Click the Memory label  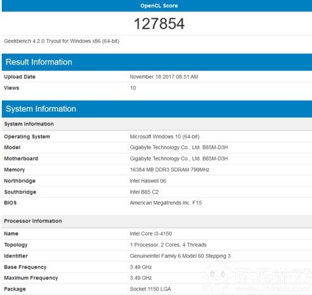pos(15,170)
